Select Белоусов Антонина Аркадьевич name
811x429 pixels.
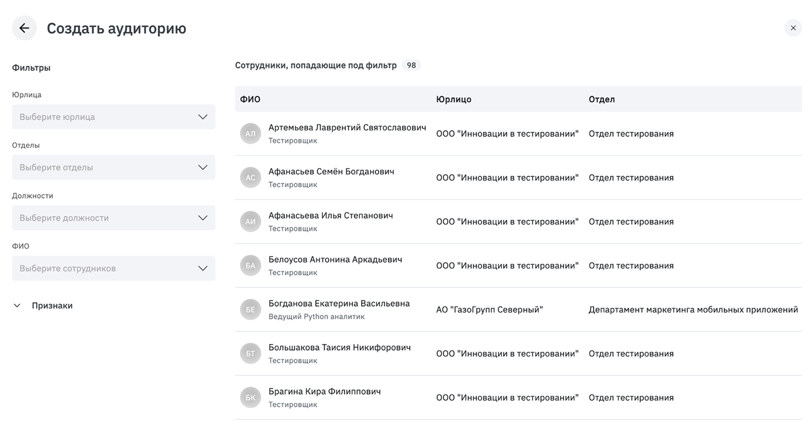[335, 259]
